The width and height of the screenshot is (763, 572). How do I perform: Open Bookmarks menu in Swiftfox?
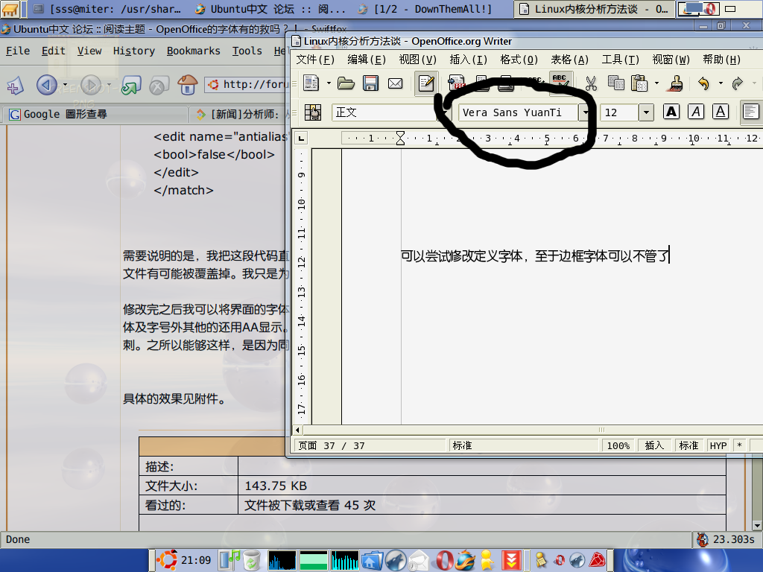(x=193, y=51)
